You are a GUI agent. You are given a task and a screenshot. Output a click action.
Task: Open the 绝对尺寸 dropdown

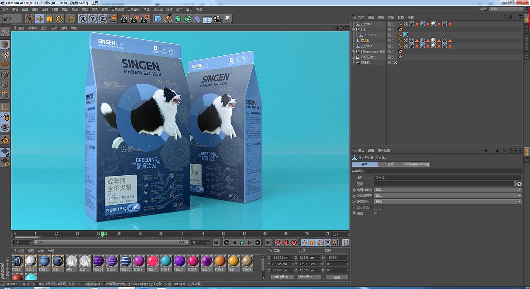[310, 277]
